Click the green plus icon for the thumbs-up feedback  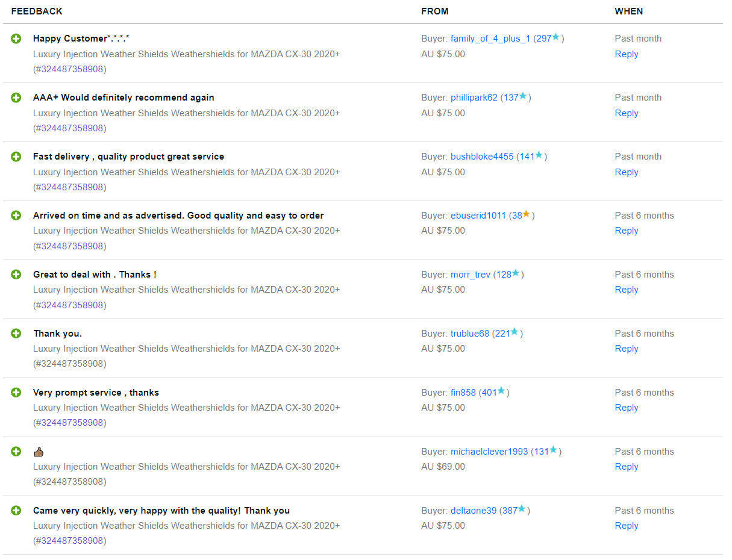16,451
